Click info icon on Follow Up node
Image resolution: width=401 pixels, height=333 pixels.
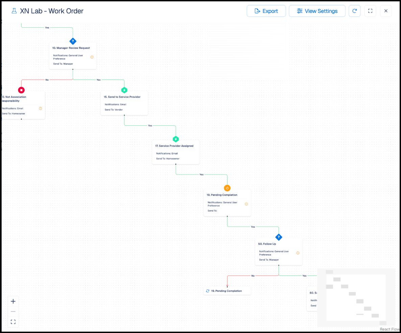298,253
